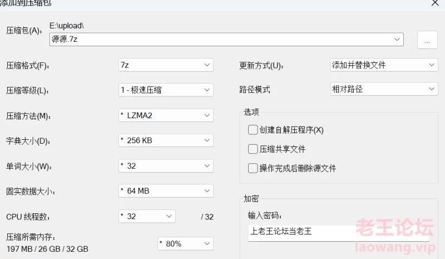The image size is (445, 259).
Task: Expand the 更新方式 添加并替换文件 dropdown
Action: point(384,65)
